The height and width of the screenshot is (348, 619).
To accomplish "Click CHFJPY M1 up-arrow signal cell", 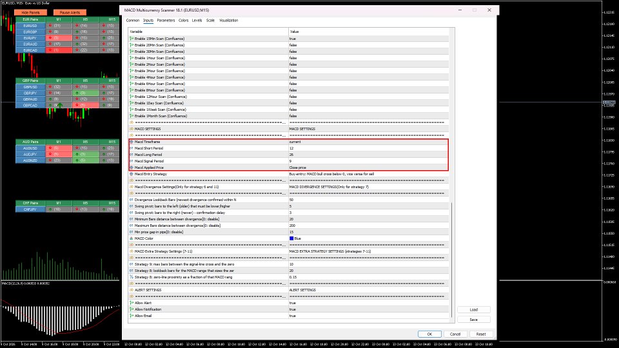I will (x=59, y=209).
